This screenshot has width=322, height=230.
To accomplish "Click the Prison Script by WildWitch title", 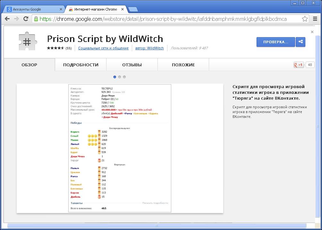I will pyautogui.click(x=105, y=39).
